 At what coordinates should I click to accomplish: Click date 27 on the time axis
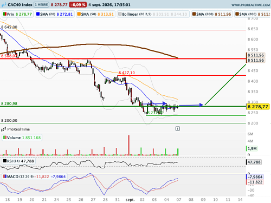click(93, 200)
